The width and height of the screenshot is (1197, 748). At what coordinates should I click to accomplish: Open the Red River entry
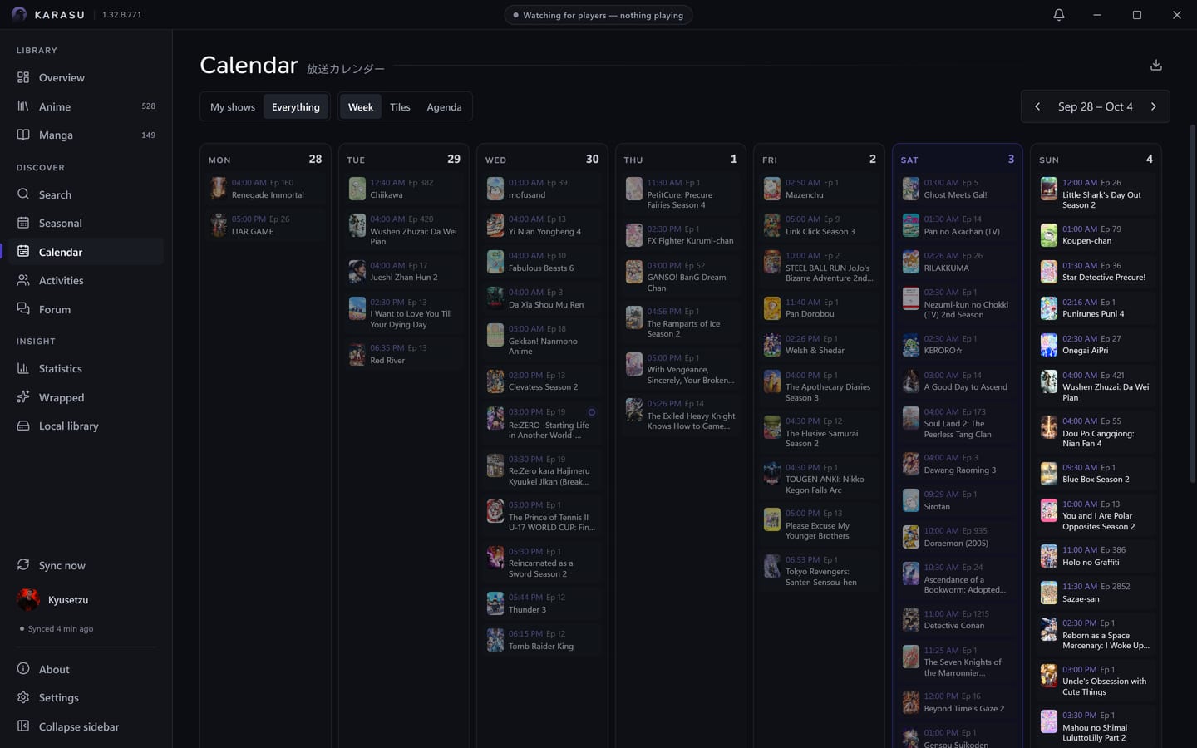click(404, 354)
